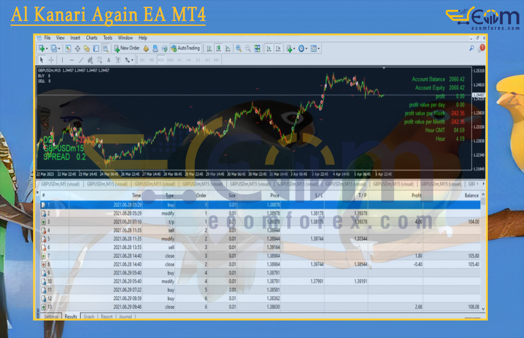Viewport: 524px width, 338px height.
Task: Click the zoom in magnifier icon
Action: coord(238,48)
